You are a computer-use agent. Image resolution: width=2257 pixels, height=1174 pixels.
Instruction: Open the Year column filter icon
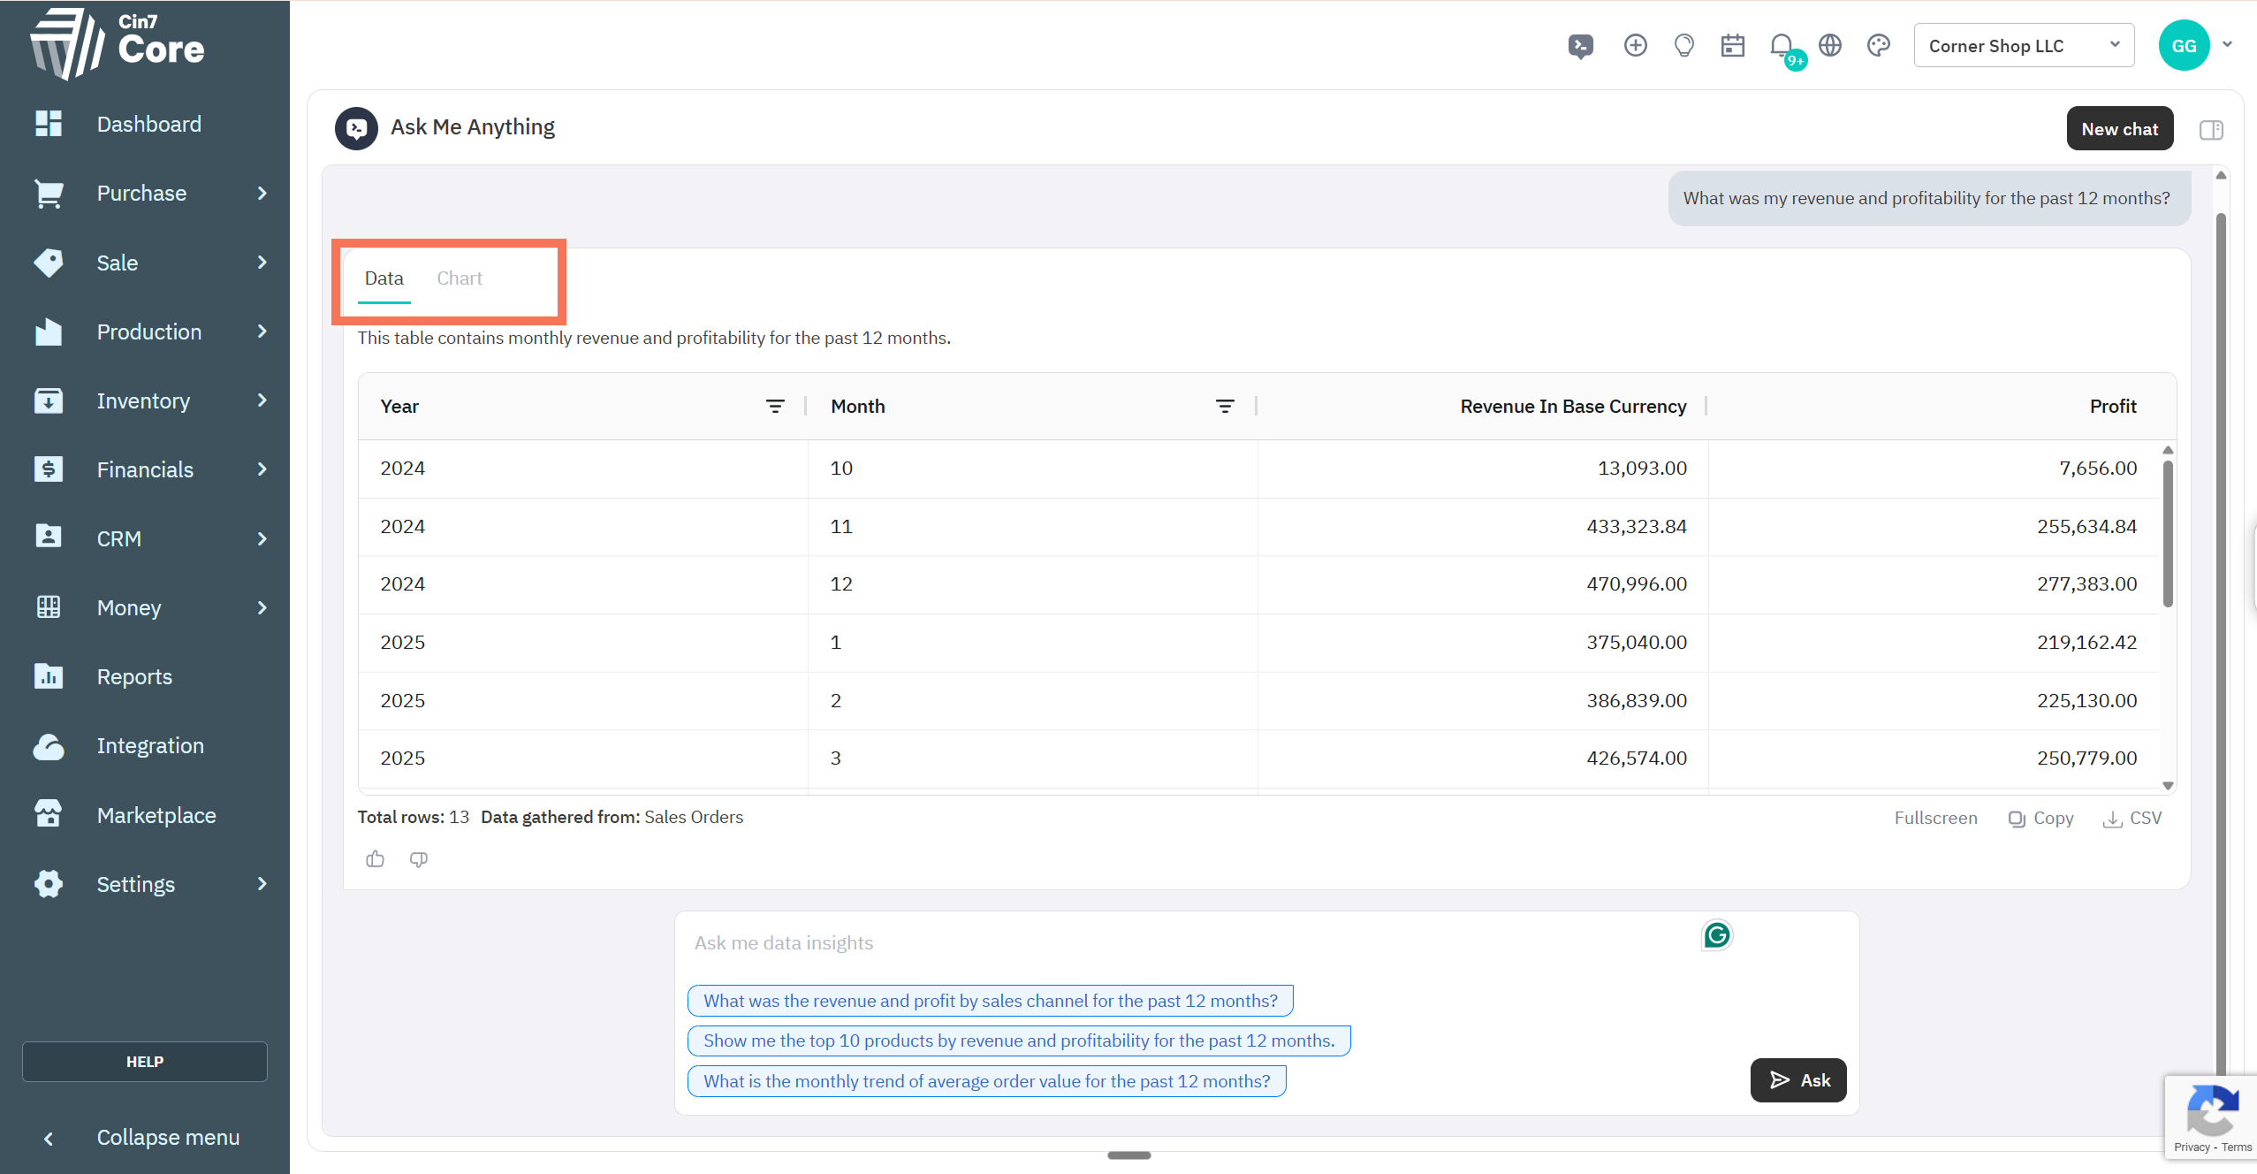pos(775,407)
